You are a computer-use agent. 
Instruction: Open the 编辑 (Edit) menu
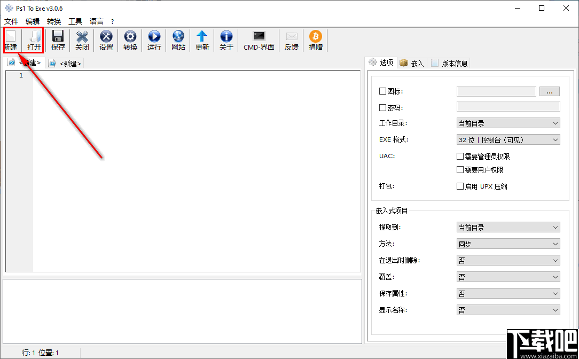click(33, 21)
